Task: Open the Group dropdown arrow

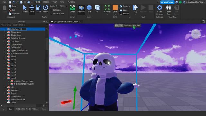Action: [129, 6]
